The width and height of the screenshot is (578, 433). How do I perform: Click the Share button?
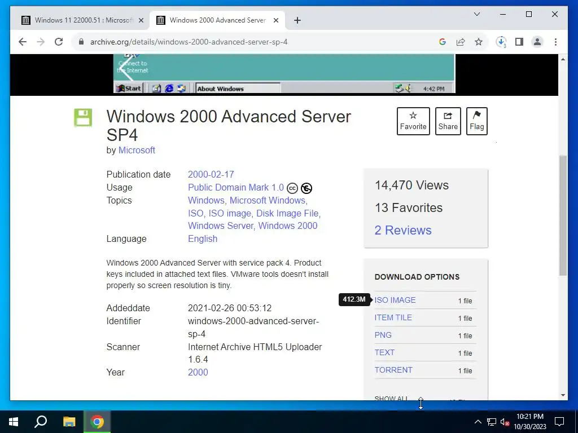(448, 121)
